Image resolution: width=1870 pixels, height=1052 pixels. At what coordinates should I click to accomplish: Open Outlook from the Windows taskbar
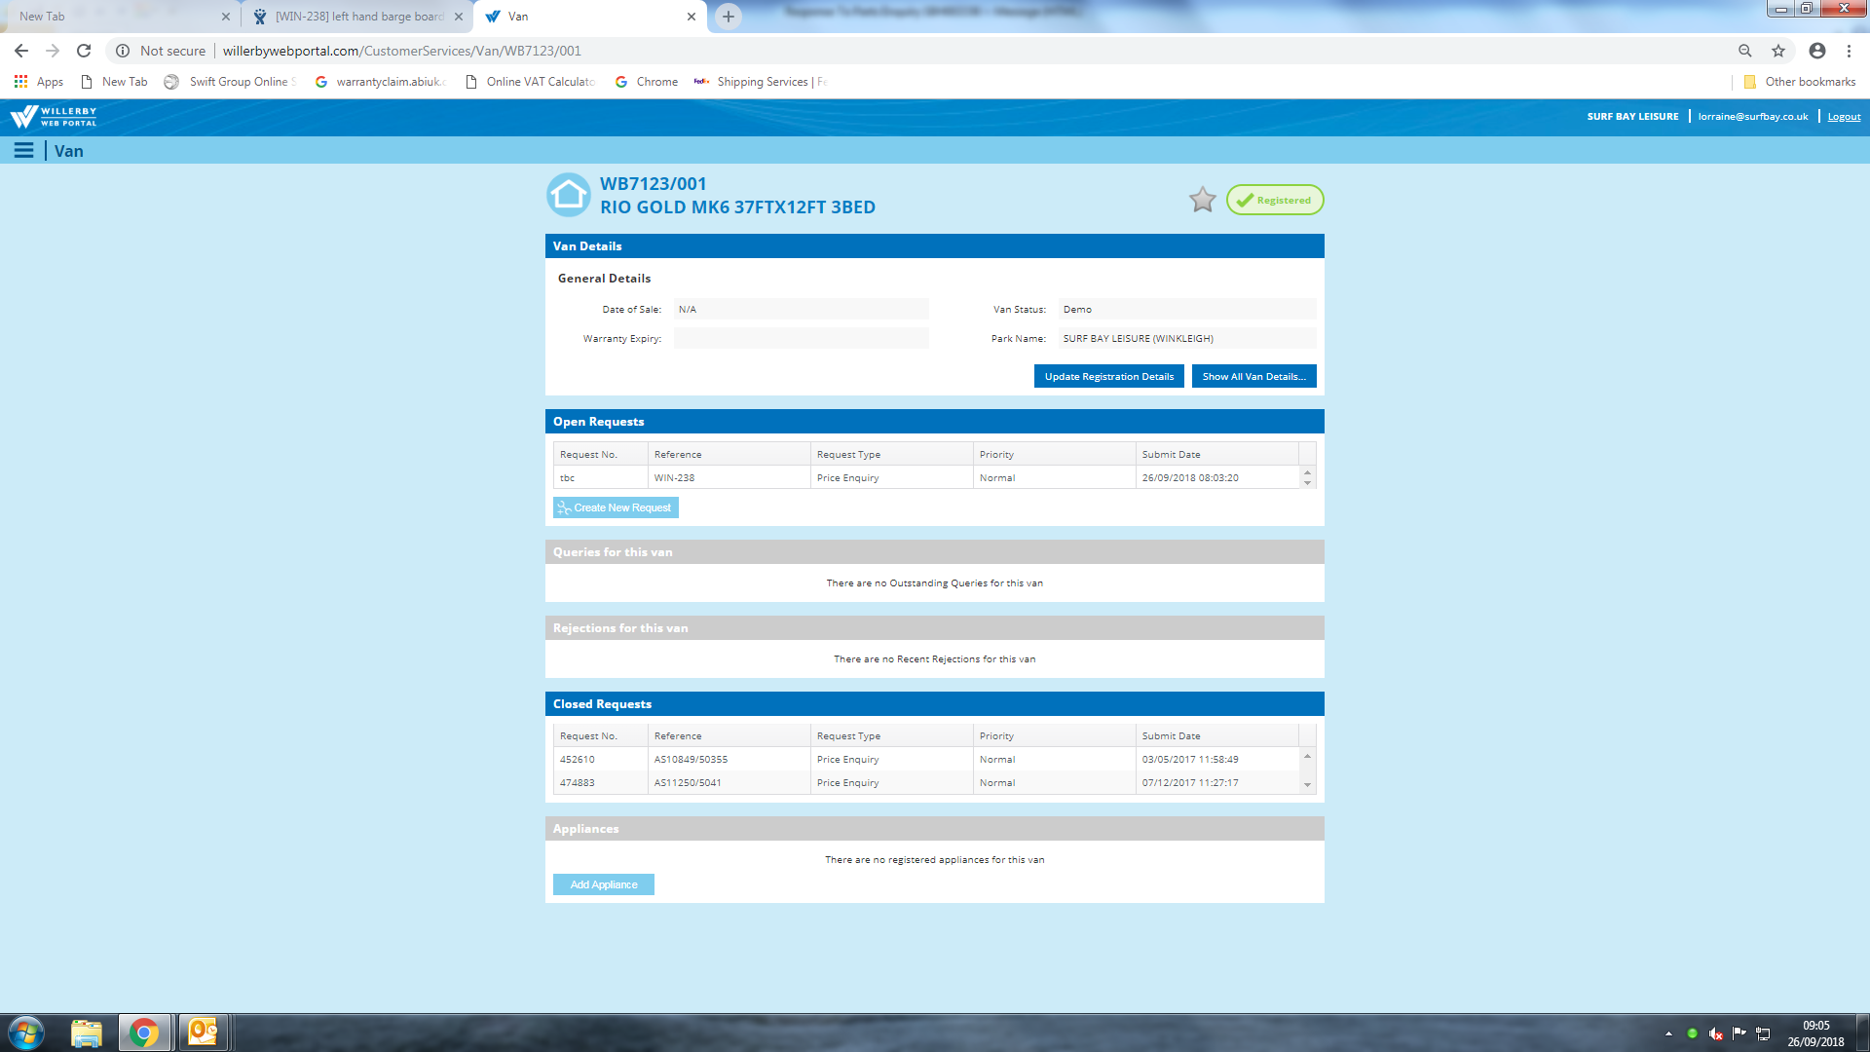(203, 1032)
